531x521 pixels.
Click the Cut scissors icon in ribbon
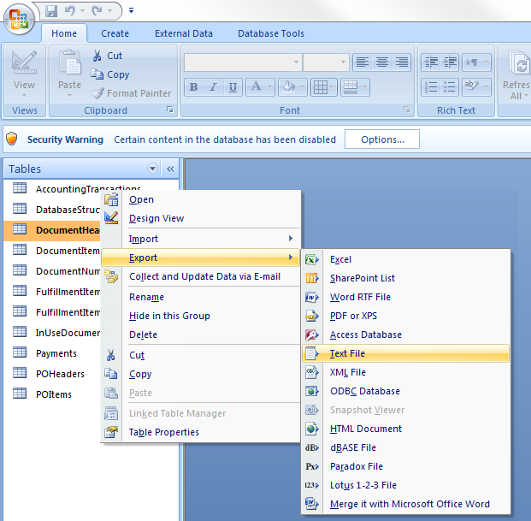pos(97,56)
